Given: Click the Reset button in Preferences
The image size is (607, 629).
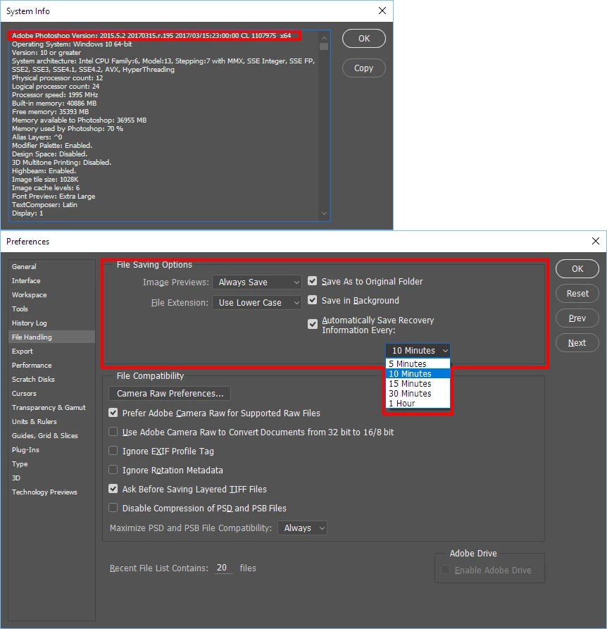Looking at the screenshot, I should coord(577,294).
